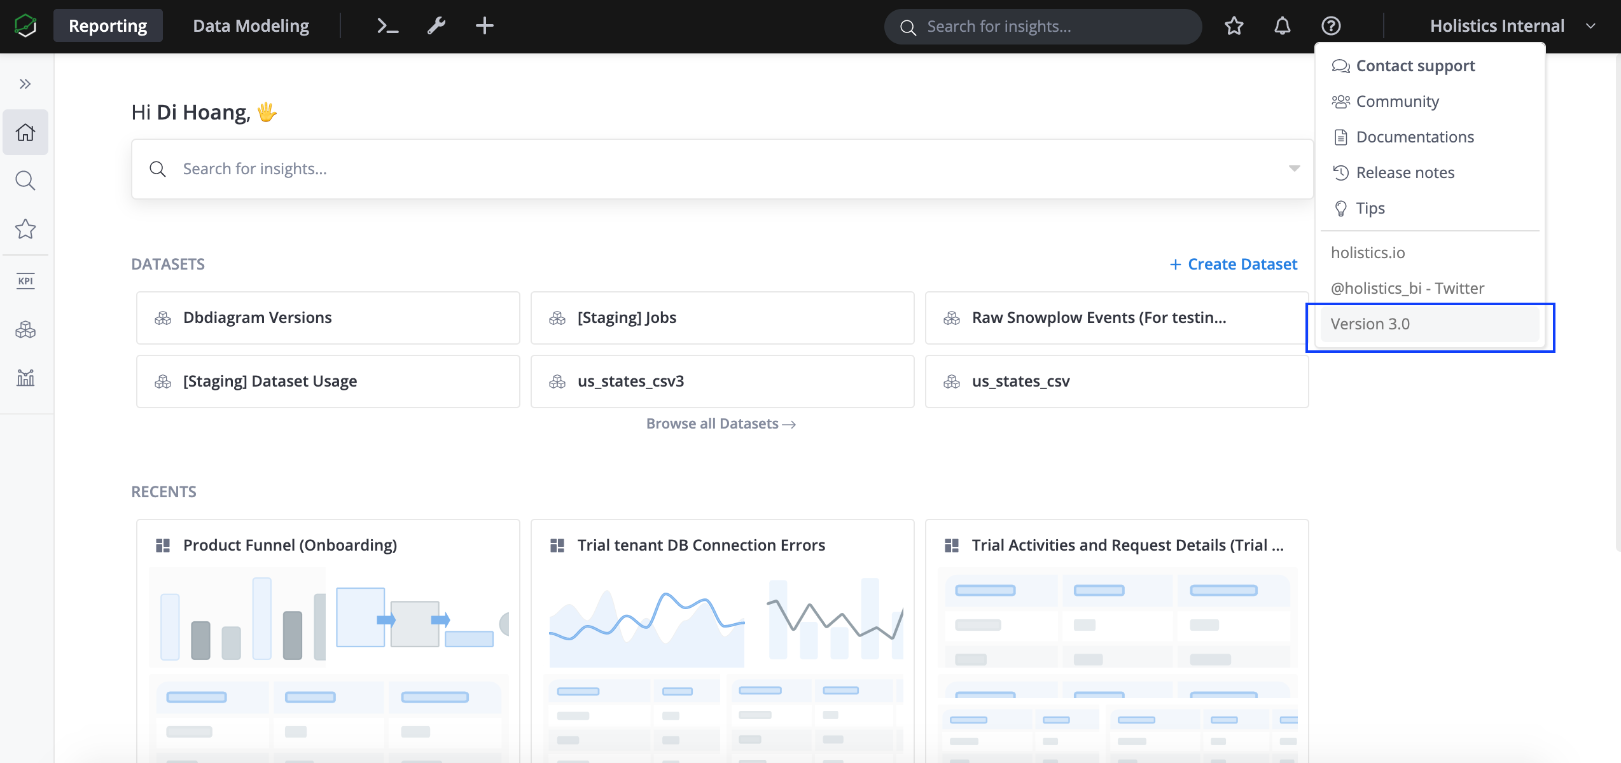Click magnifier icon in main search box

(x=158, y=168)
